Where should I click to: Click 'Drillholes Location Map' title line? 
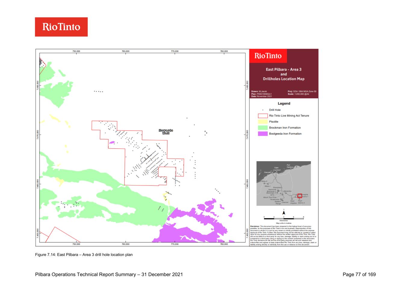[x=284, y=79]
